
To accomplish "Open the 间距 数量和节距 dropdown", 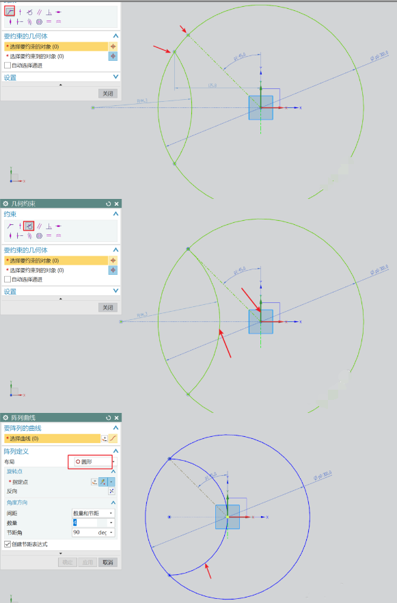I will tap(94, 513).
